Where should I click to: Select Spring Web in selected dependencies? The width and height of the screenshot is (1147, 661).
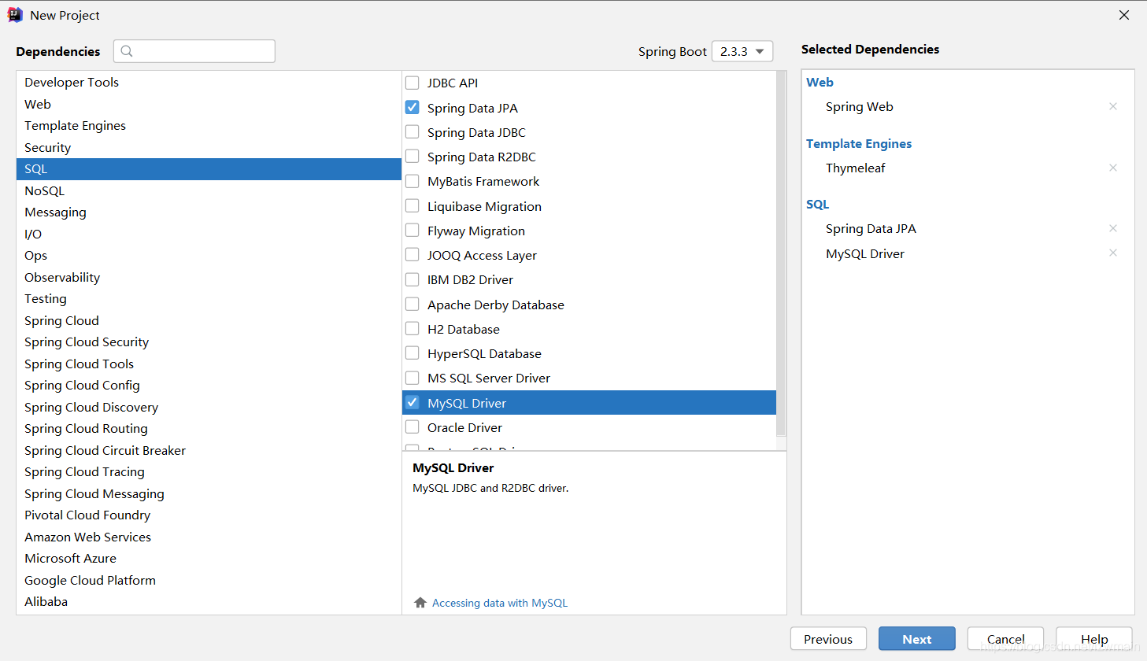(860, 106)
